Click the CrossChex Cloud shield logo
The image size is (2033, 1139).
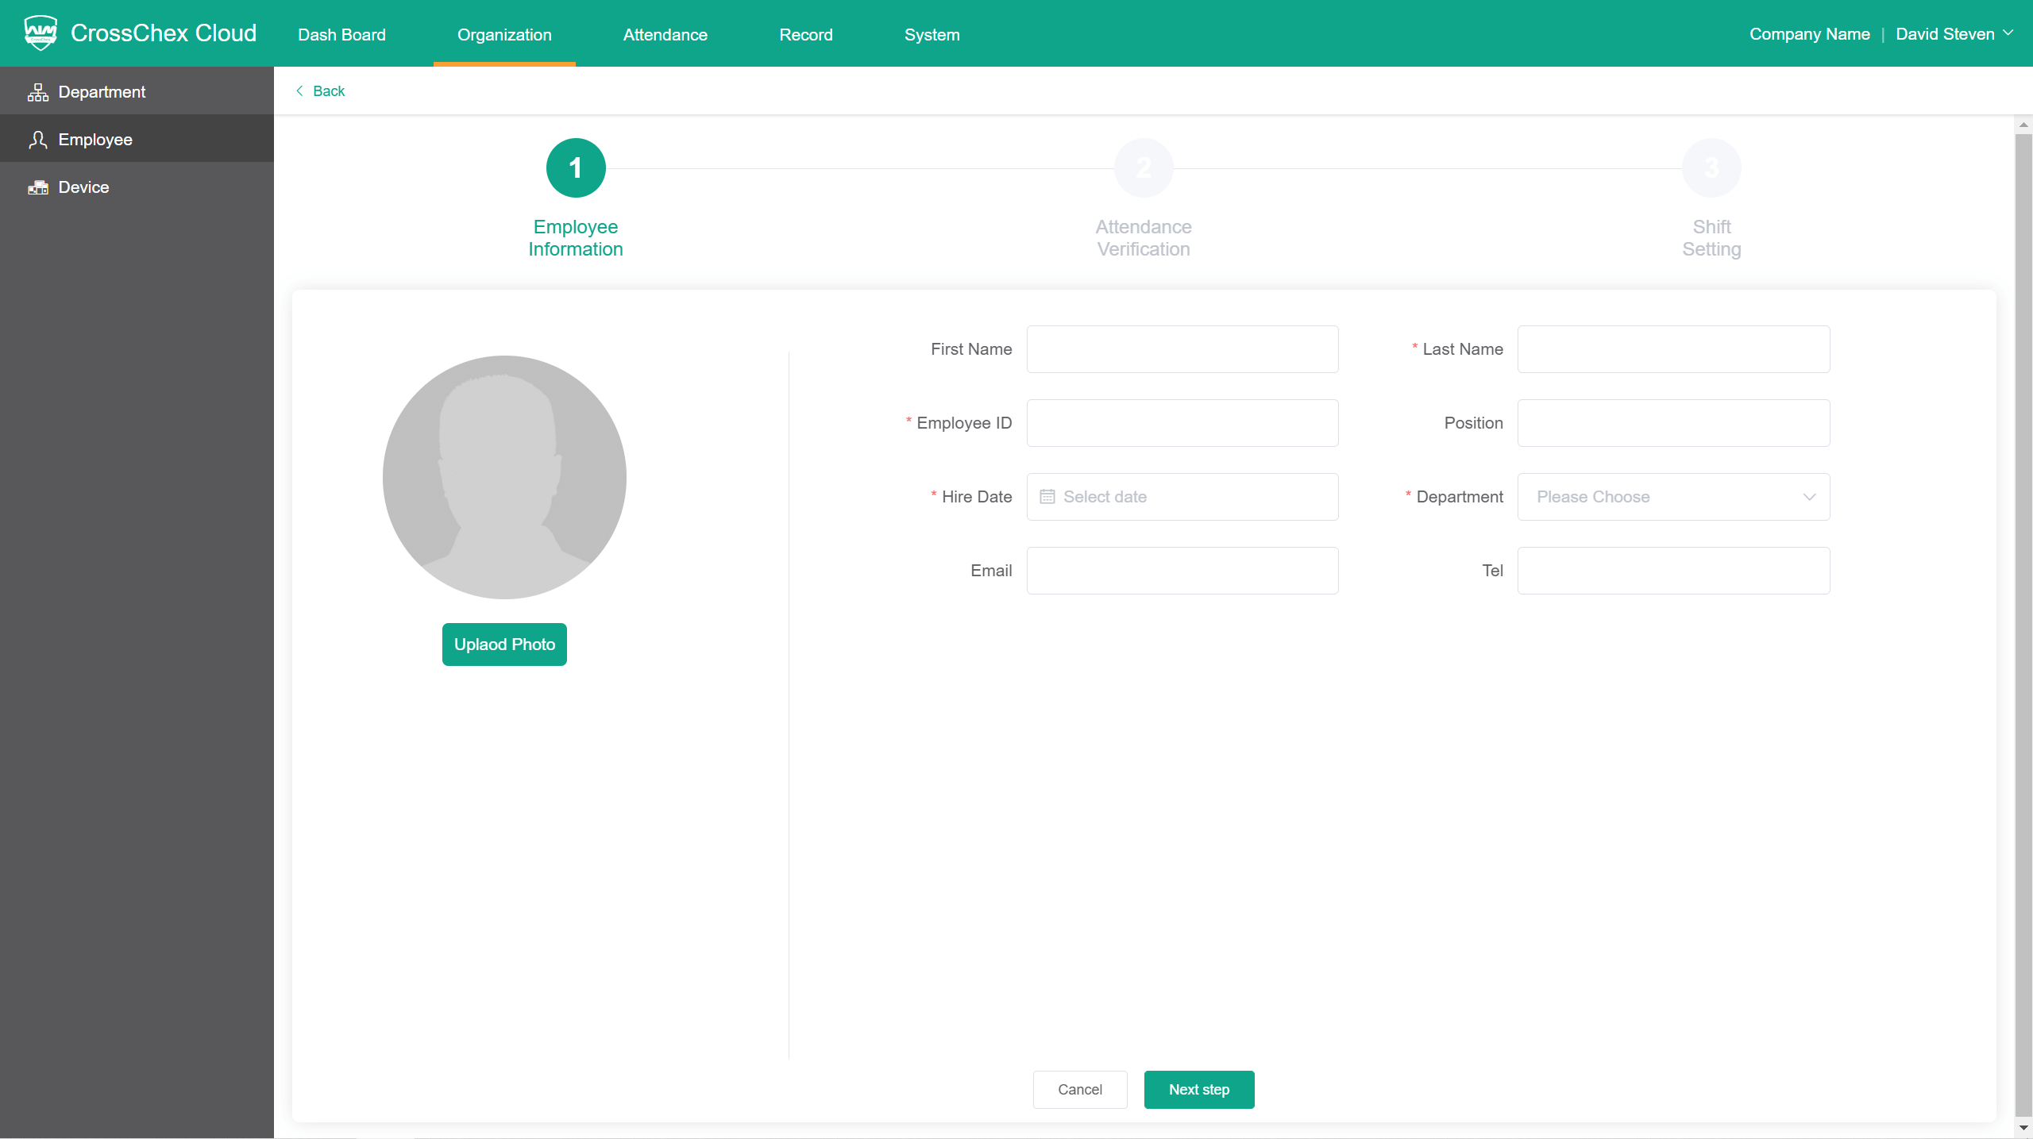tap(41, 33)
